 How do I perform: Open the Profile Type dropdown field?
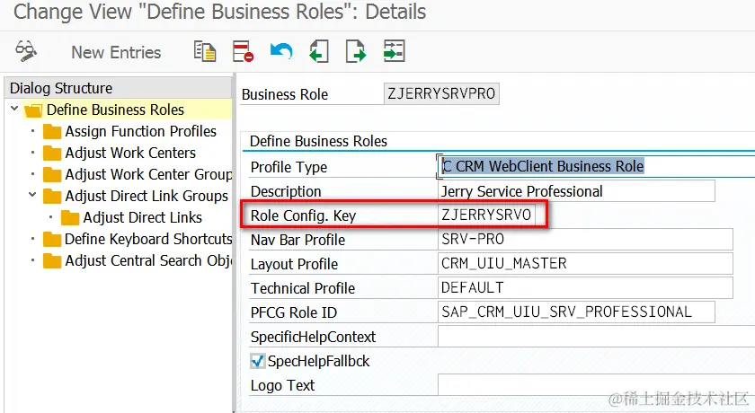point(593,166)
